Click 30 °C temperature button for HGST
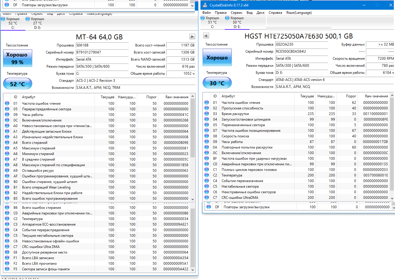This screenshot has height=280, width=395. pyautogui.click(x=217, y=83)
